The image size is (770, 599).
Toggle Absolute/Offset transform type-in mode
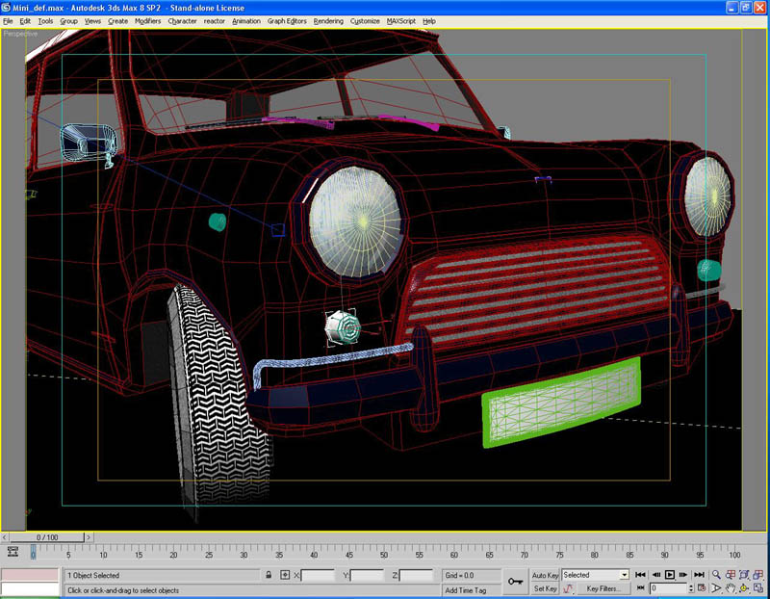click(284, 575)
